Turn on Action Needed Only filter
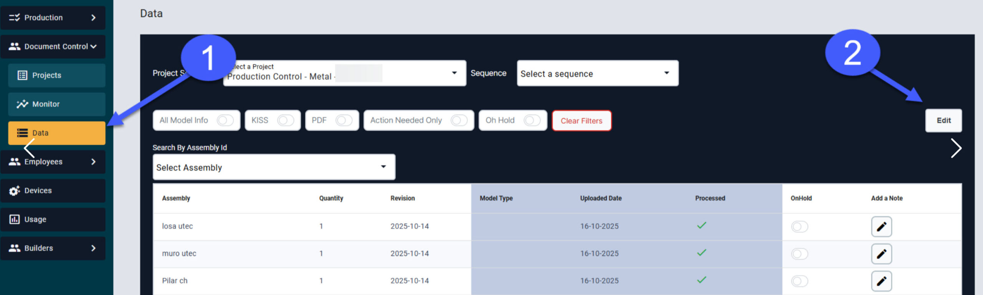The height and width of the screenshot is (295, 983). pyautogui.click(x=458, y=120)
